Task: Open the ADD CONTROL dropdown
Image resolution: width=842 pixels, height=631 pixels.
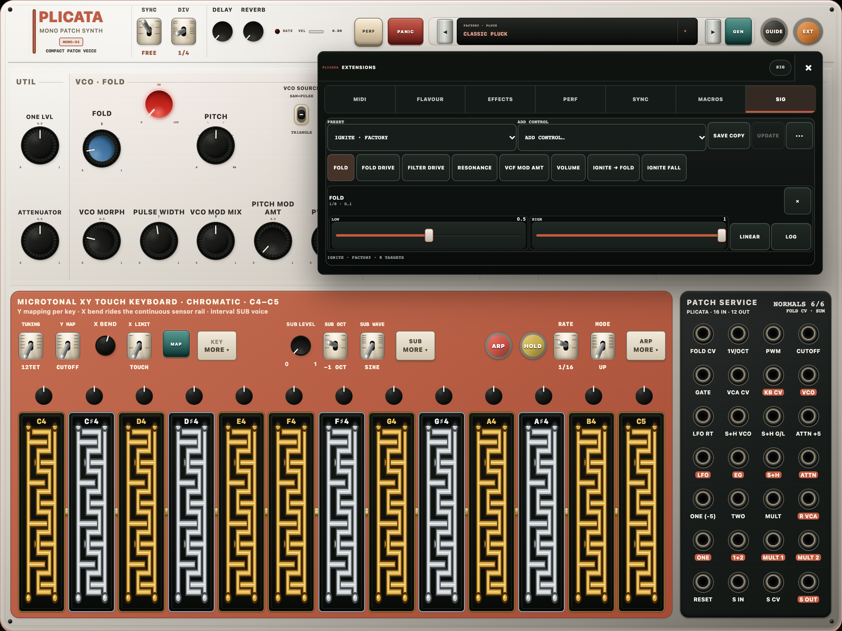Action: pyautogui.click(x=612, y=137)
